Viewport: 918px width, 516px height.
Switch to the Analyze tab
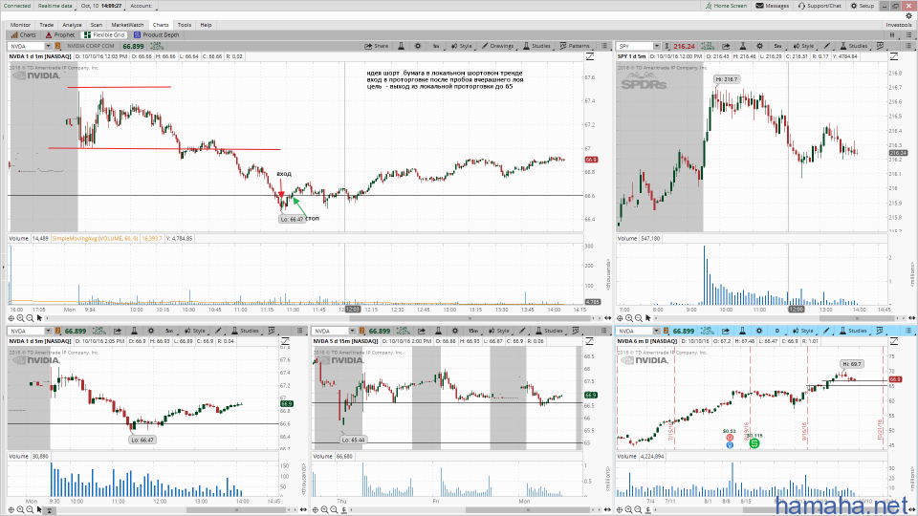(x=72, y=25)
